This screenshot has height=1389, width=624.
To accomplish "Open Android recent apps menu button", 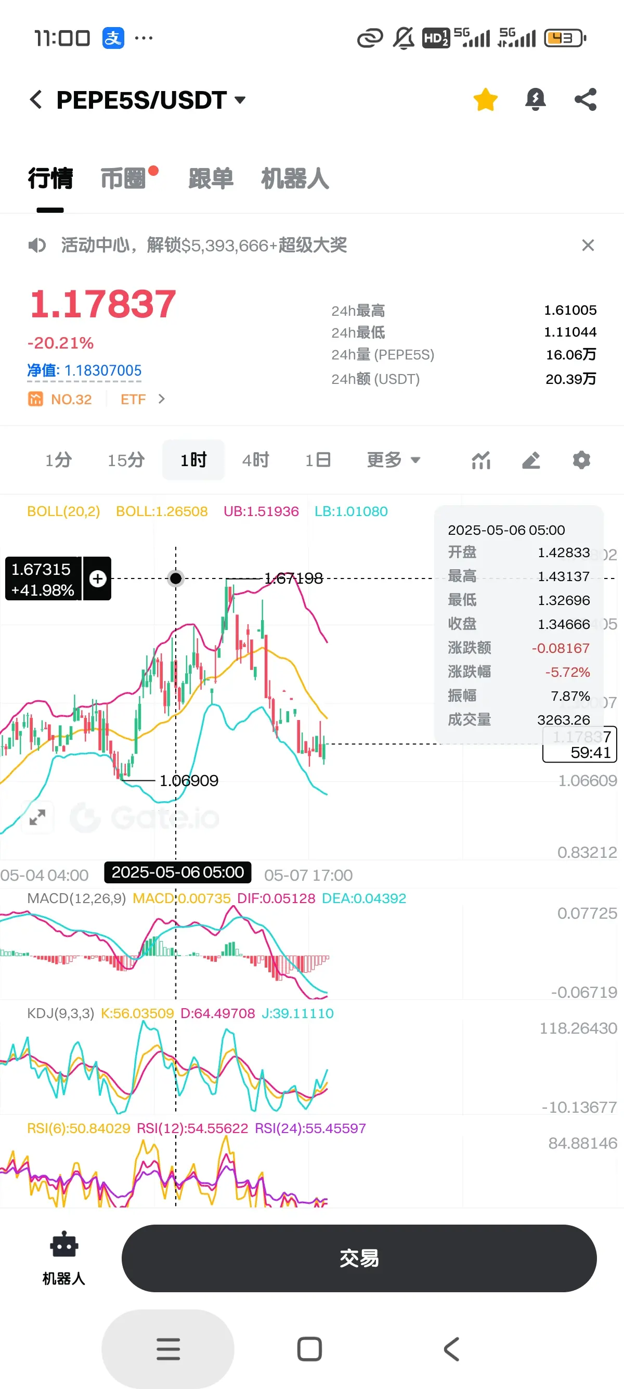I will click(168, 1349).
